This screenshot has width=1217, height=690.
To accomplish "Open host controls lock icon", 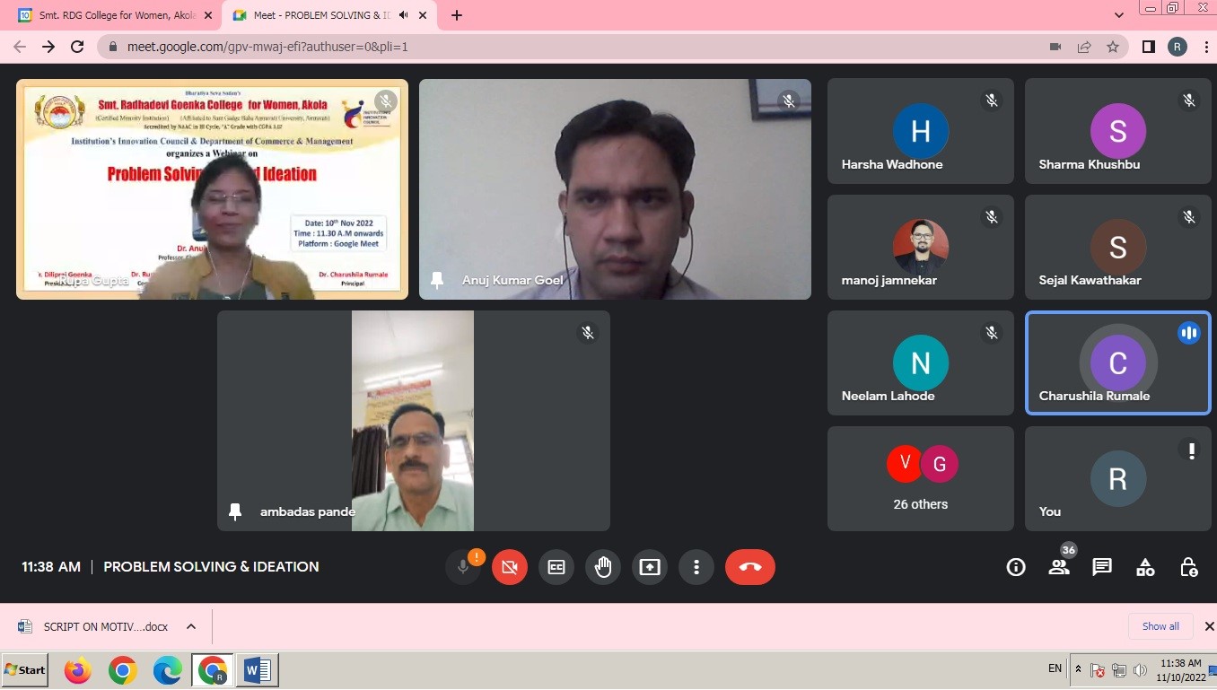I will click(x=1188, y=567).
